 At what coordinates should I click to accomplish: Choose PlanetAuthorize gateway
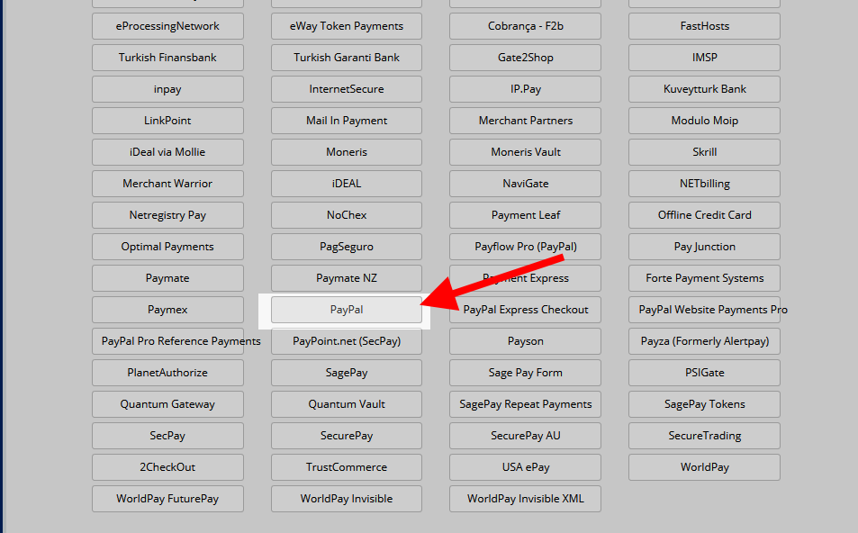[x=167, y=373]
